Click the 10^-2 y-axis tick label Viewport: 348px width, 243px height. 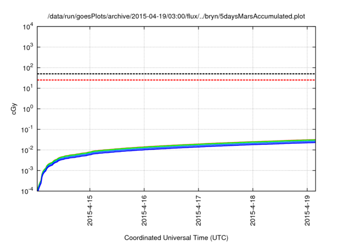(28, 150)
